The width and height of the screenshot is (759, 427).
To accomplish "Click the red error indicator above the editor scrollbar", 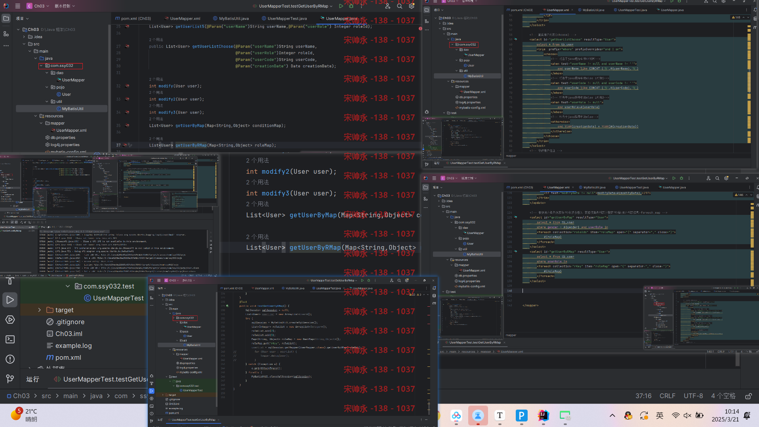I will (420, 28).
